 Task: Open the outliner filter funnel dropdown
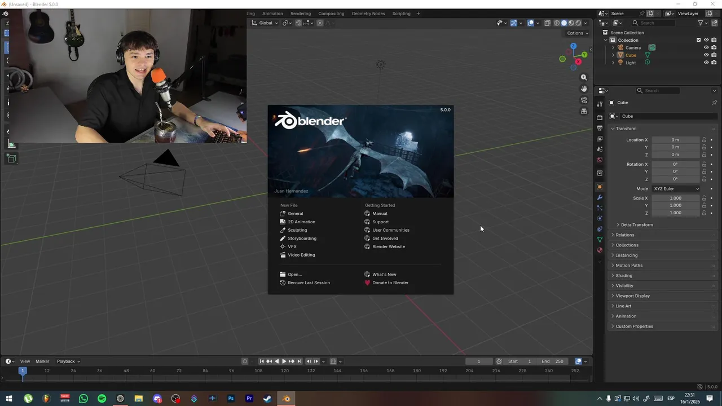(x=703, y=23)
